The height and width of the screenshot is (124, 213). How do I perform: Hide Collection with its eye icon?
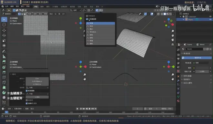tap(210, 16)
